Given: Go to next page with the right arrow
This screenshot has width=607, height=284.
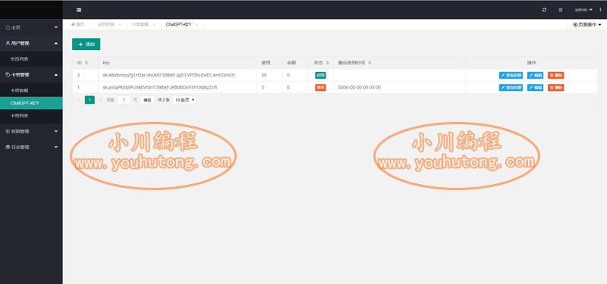Looking at the screenshot, I should (x=100, y=100).
